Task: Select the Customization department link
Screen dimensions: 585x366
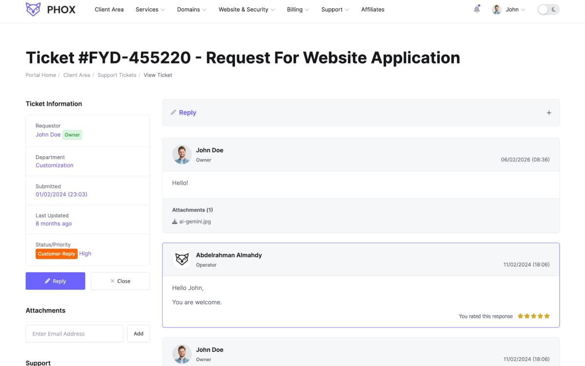Action: click(x=55, y=165)
